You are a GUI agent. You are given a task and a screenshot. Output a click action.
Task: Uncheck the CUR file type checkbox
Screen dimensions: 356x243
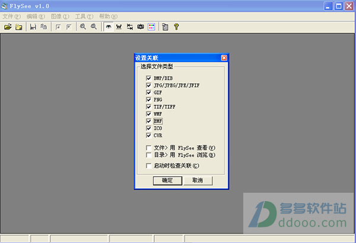click(149, 135)
